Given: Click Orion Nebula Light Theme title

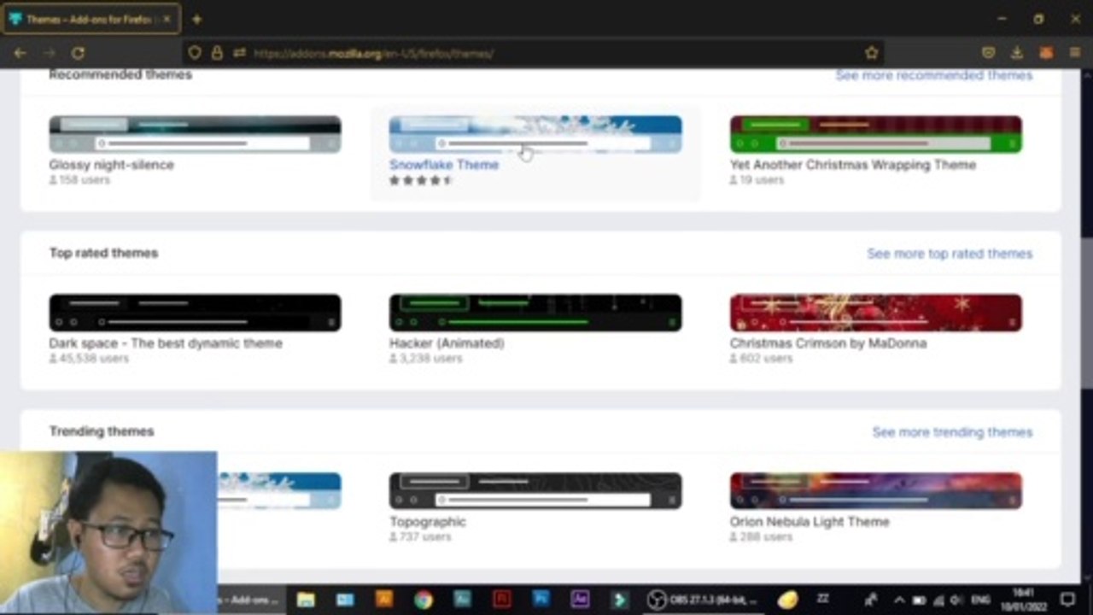Looking at the screenshot, I should (x=810, y=522).
